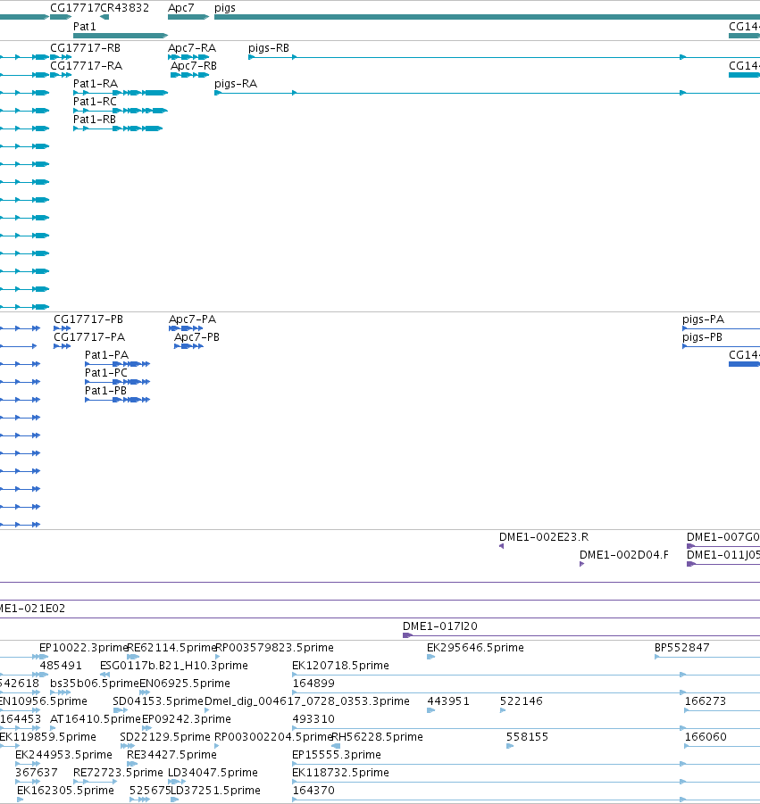Click the RE62114.5prime EST label
The height and width of the screenshot is (804, 760).
click(171, 648)
